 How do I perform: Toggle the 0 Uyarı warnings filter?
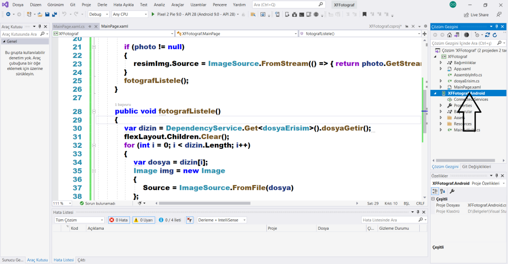(143, 220)
